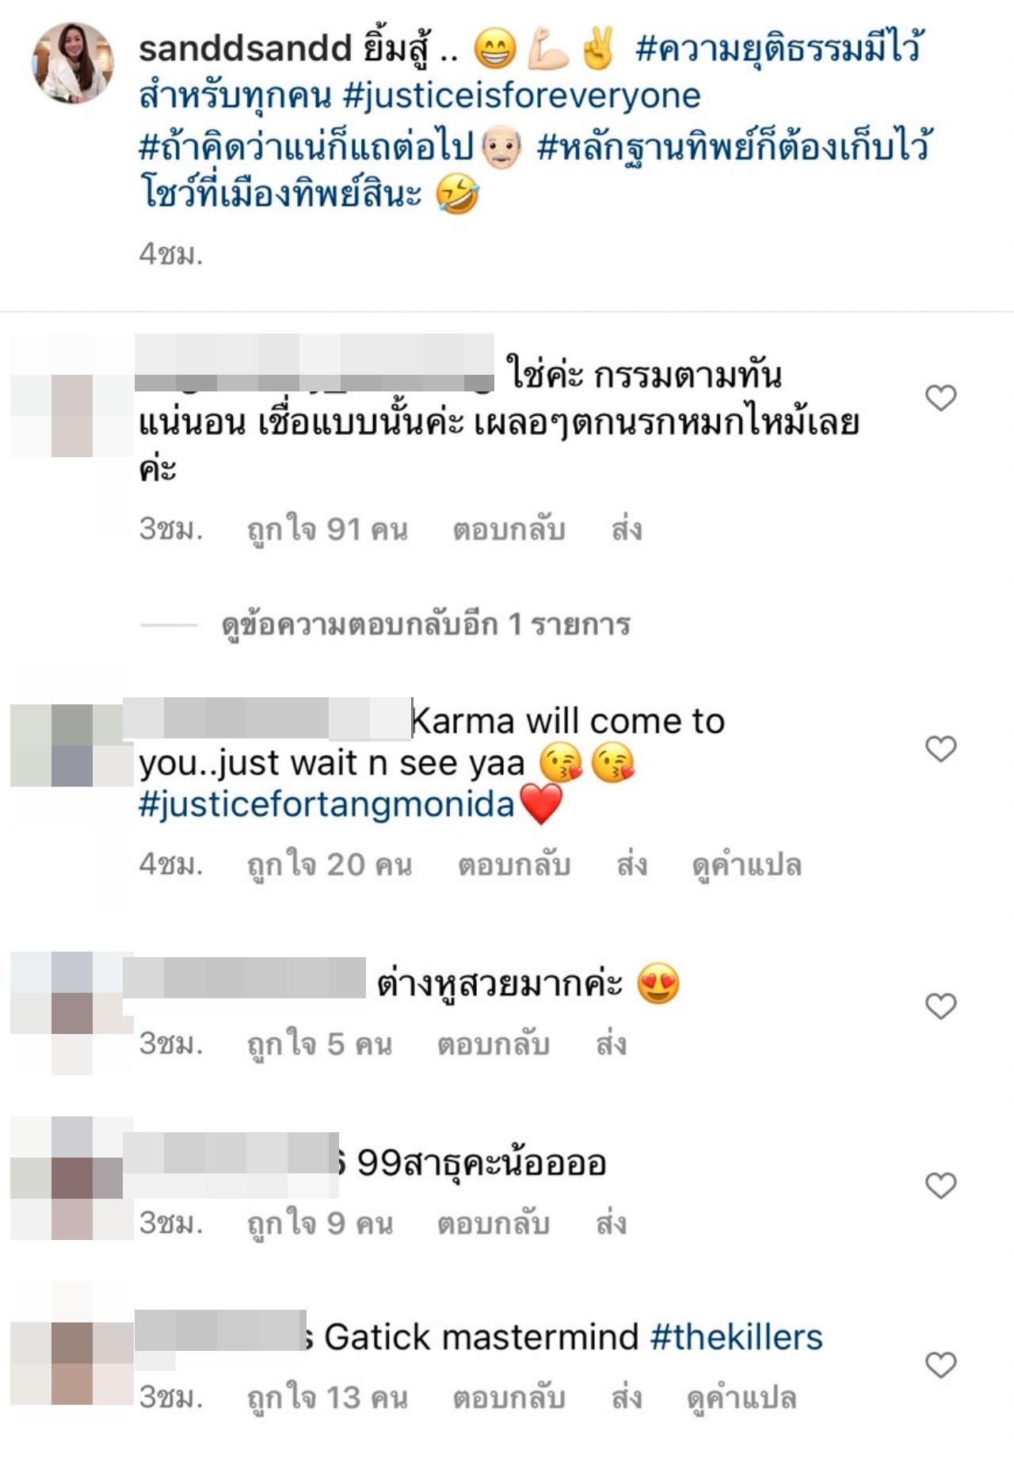
Task: Like the comment with 91 likes
Action: (x=940, y=398)
